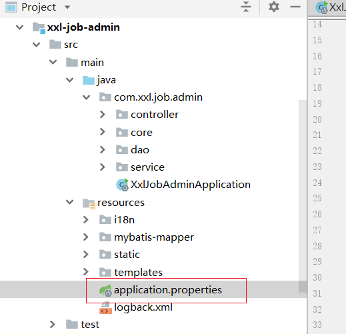This screenshot has width=346, height=334.
Task: Click the application.properties Spring leaf icon
Action: [x=105, y=290]
